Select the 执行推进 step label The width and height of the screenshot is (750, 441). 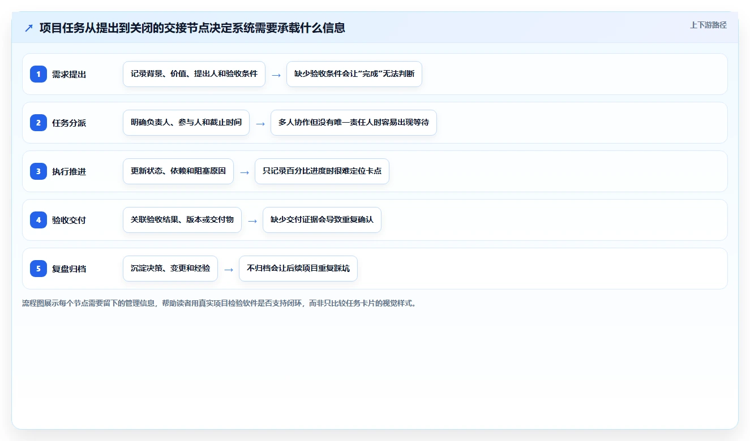coord(69,171)
